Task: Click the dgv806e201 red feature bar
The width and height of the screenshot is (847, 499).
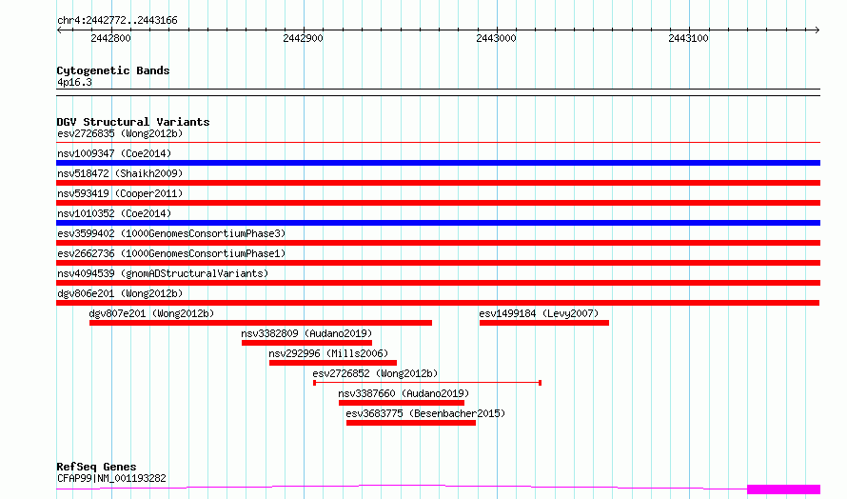Action: 438,303
